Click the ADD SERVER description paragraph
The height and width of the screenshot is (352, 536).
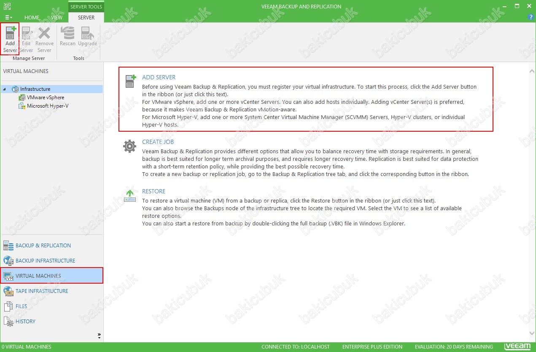point(309,106)
